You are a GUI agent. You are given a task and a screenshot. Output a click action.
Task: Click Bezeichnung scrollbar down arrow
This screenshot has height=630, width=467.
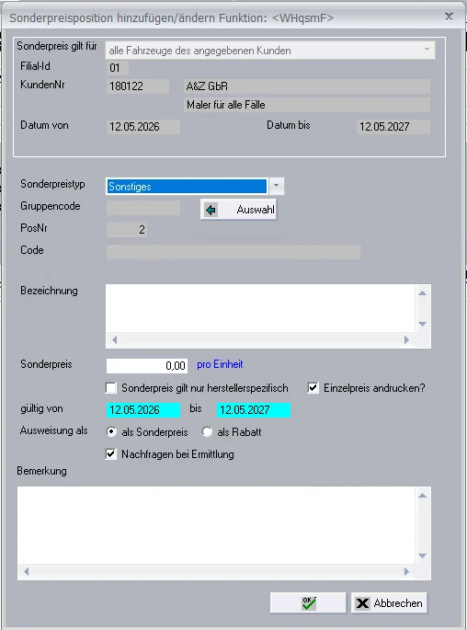tap(422, 324)
